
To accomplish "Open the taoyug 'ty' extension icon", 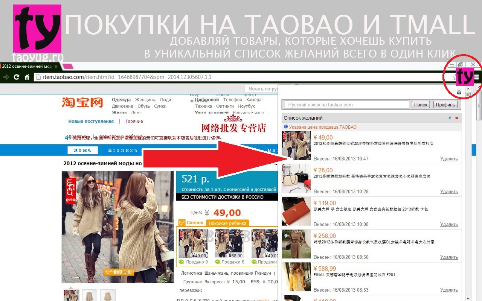I will [465, 77].
